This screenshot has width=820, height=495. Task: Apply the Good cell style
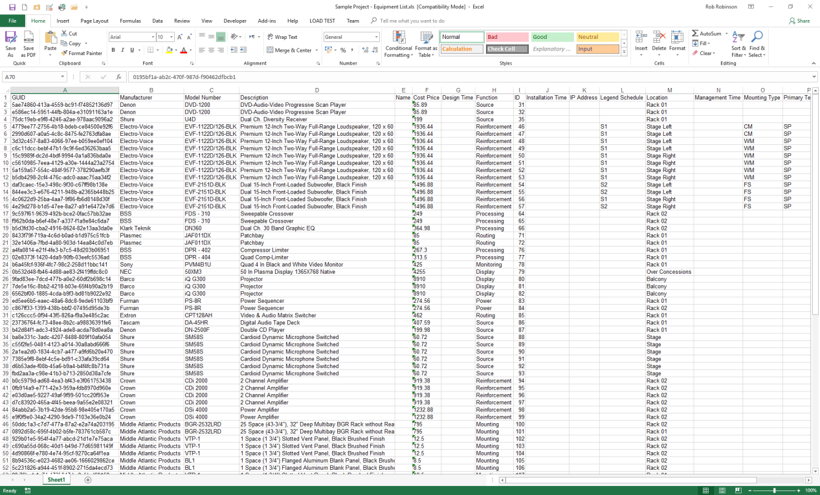(552, 37)
